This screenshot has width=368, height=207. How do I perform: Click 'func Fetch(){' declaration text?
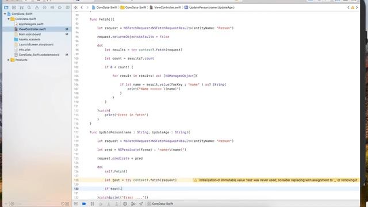click(x=102, y=19)
